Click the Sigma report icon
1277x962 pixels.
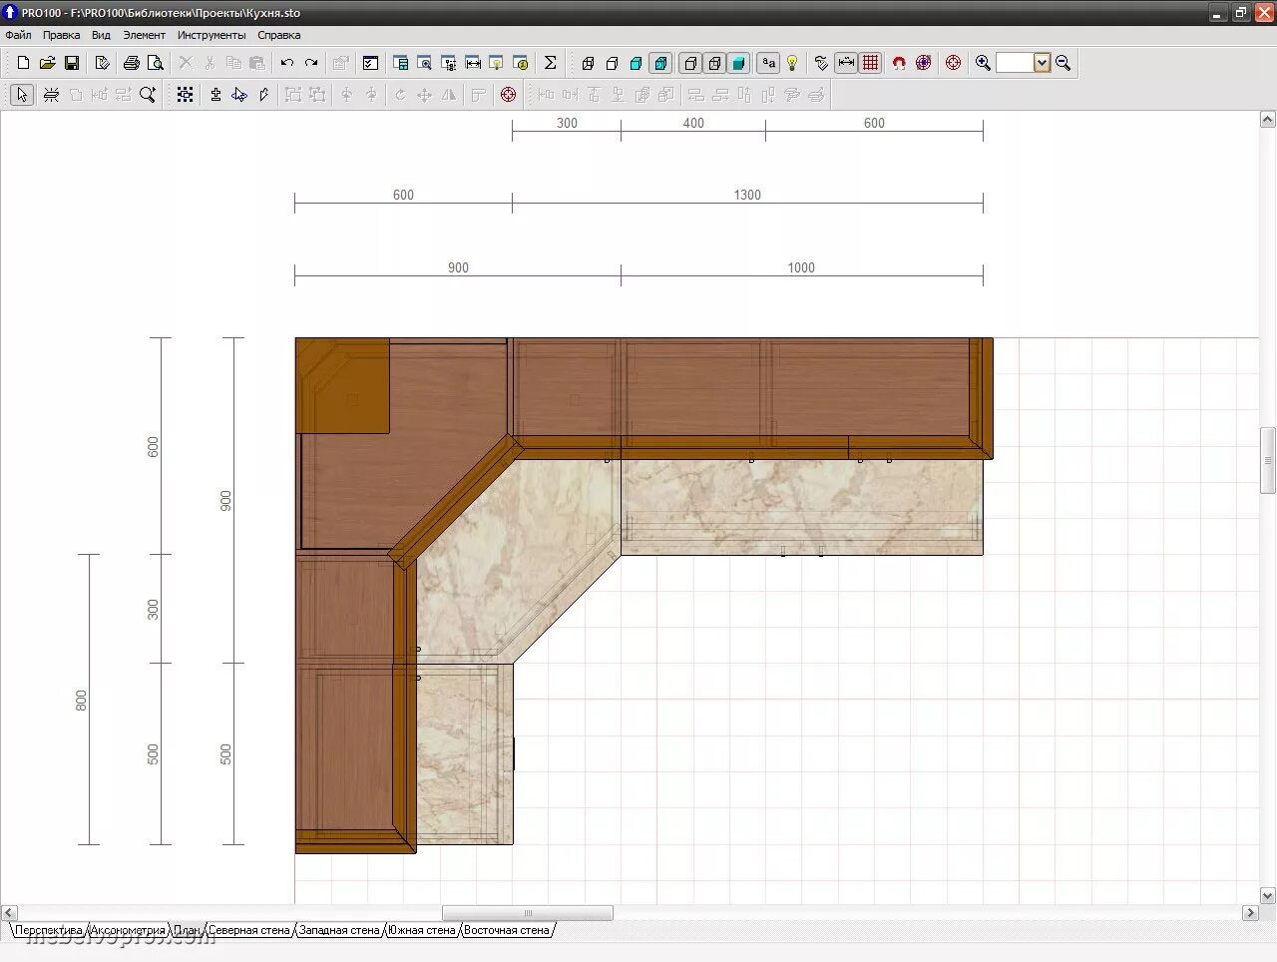[x=550, y=63]
